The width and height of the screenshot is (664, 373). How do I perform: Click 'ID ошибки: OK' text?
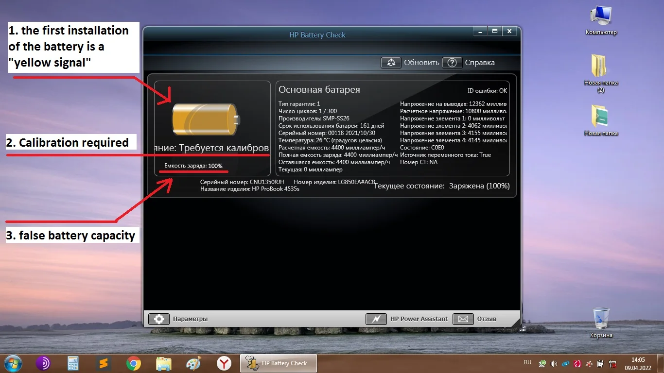[x=488, y=91]
